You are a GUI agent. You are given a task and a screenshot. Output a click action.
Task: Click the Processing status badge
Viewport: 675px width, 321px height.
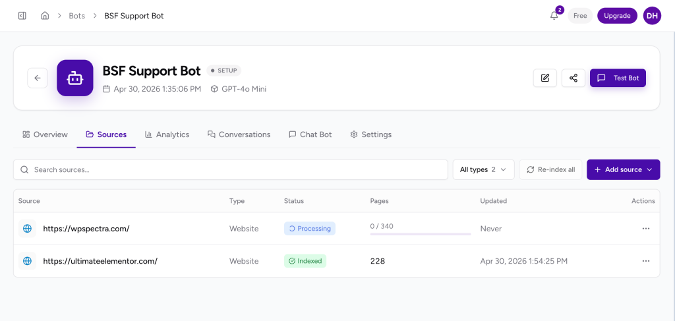tap(310, 229)
